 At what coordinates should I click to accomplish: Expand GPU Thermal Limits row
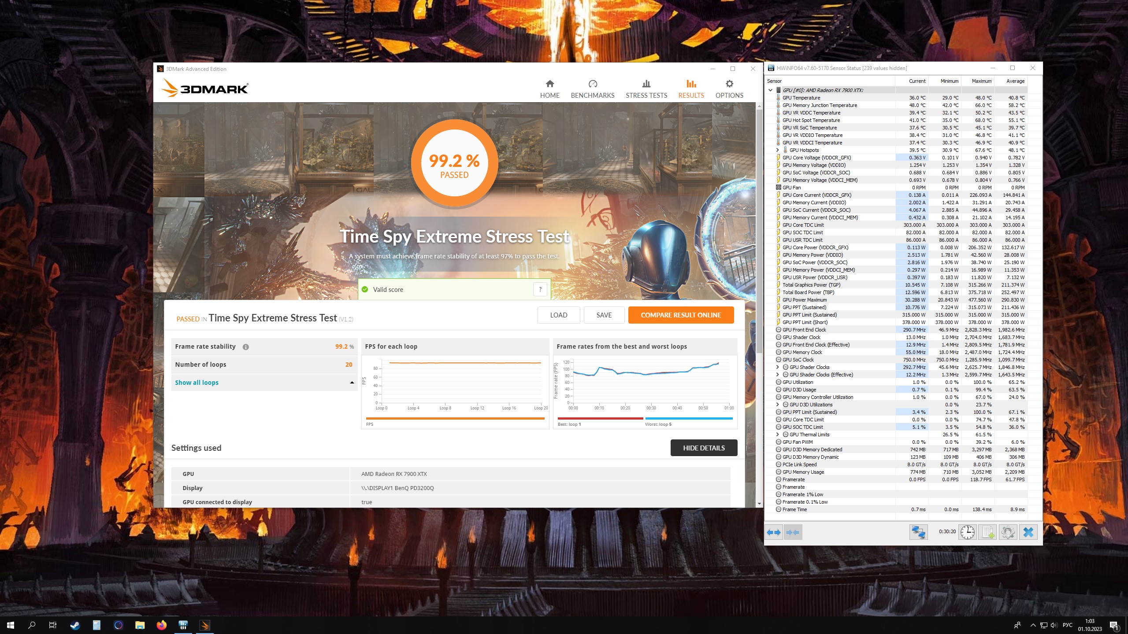[778, 435]
